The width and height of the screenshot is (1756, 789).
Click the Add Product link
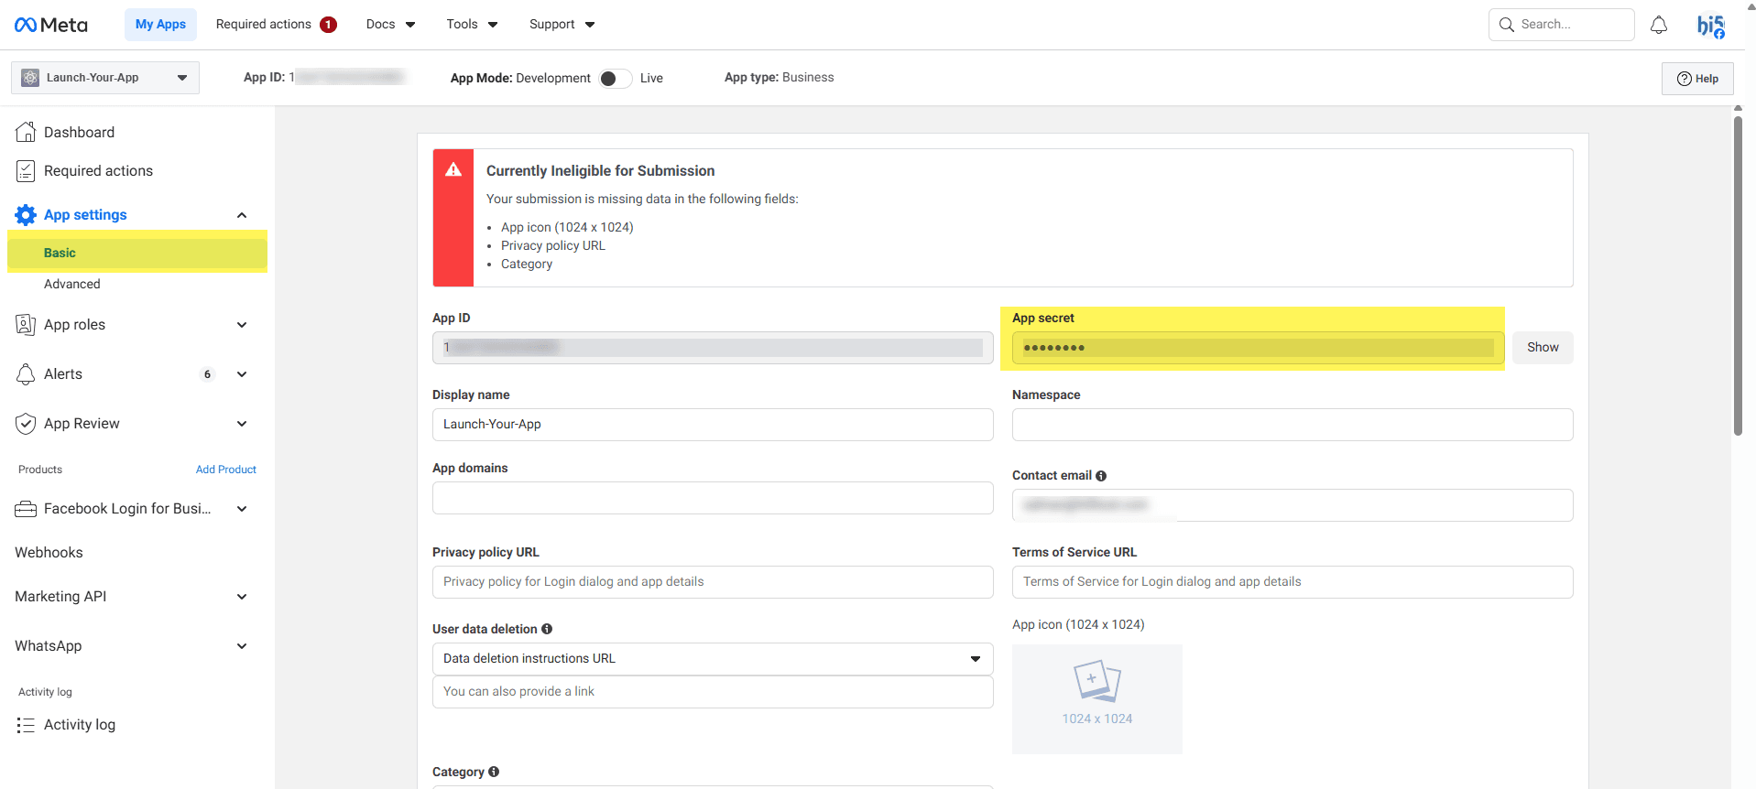225,470
